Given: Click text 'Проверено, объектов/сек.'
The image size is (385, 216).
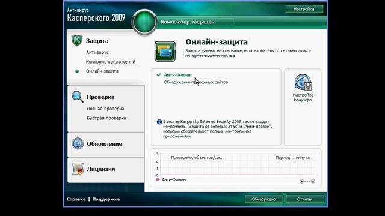Looking at the screenshot, I should (197, 158).
